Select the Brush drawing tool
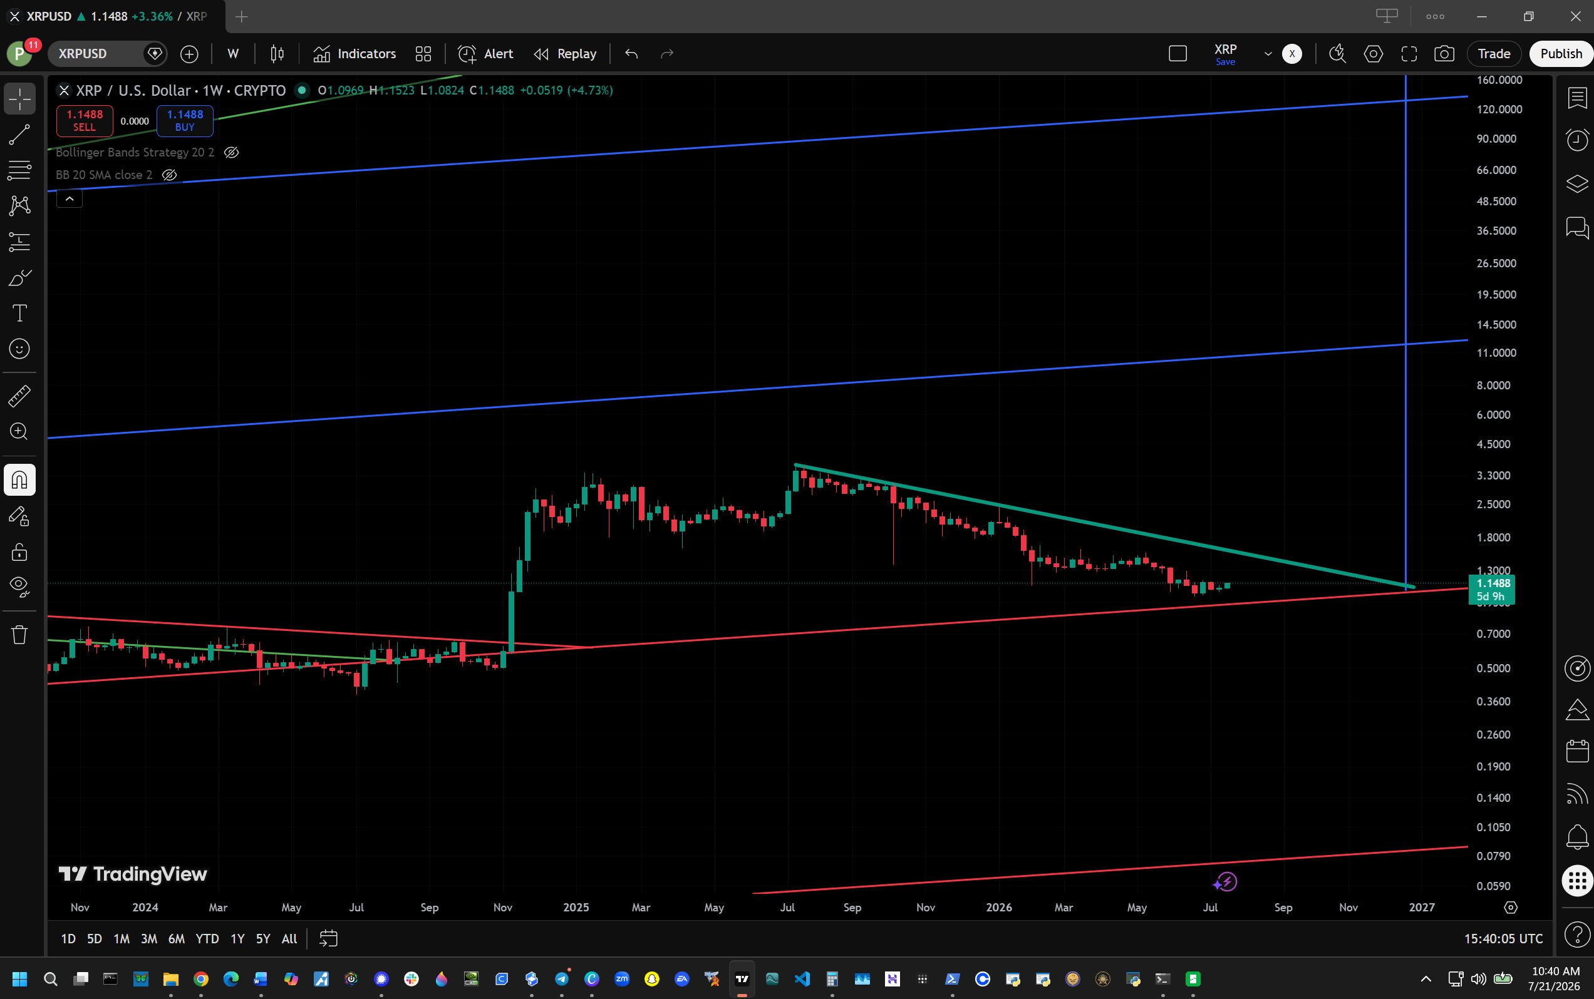Viewport: 1594px width, 999px height. (19, 277)
